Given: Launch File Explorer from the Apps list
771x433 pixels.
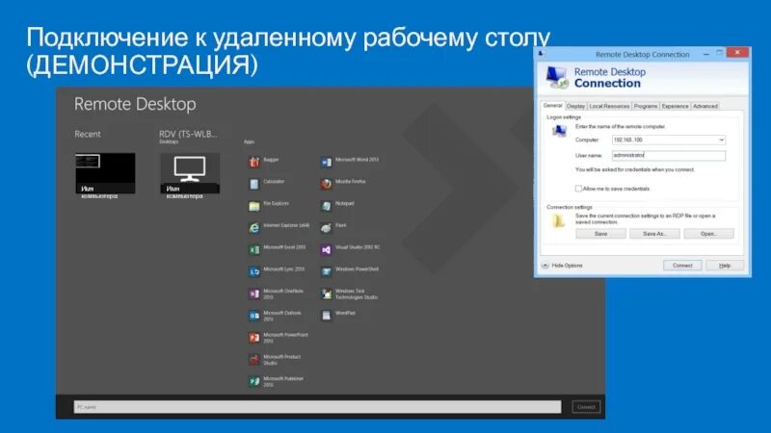Looking at the screenshot, I should [x=254, y=206].
